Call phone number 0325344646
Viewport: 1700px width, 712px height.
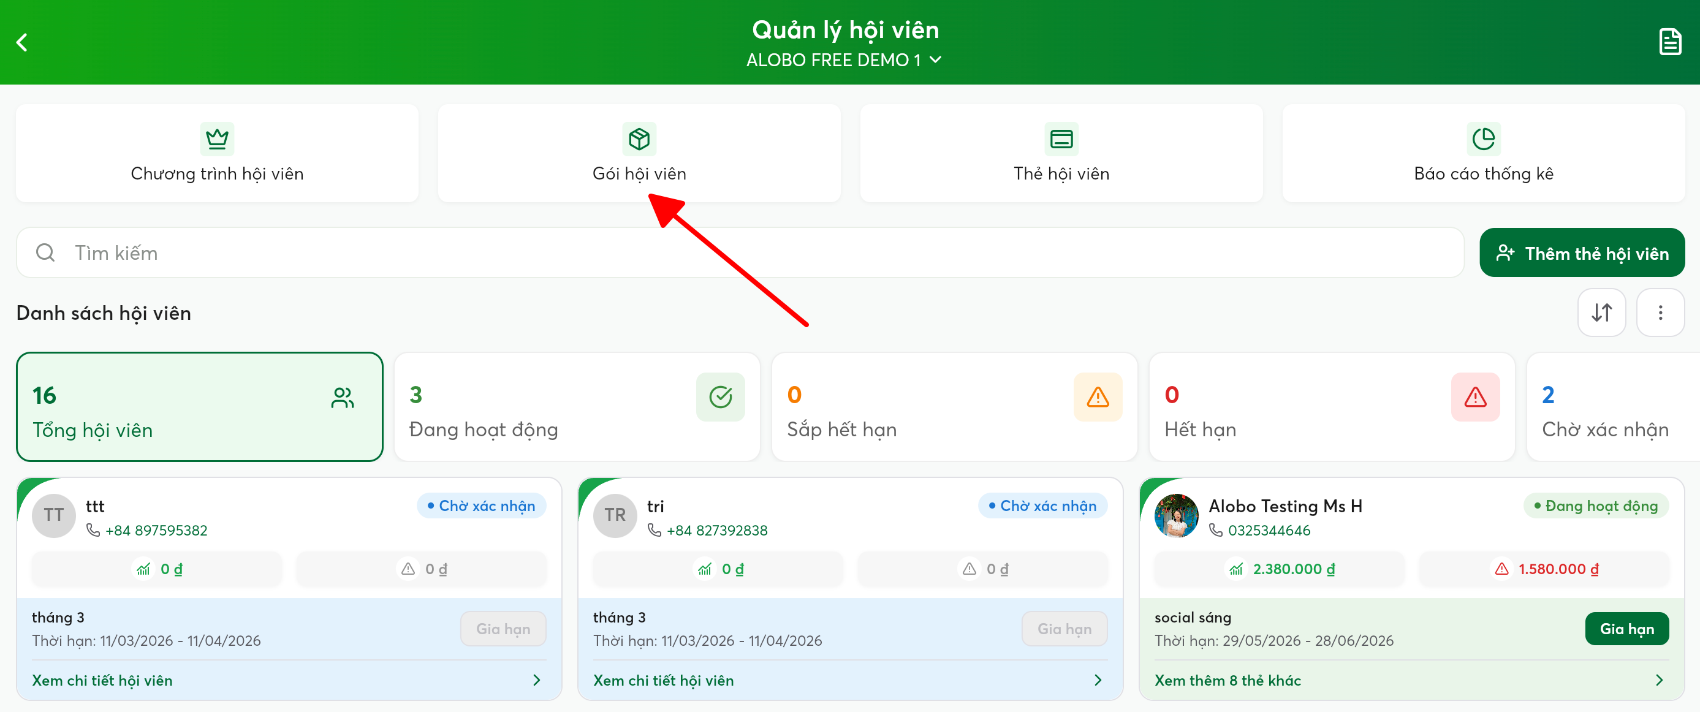click(1269, 531)
